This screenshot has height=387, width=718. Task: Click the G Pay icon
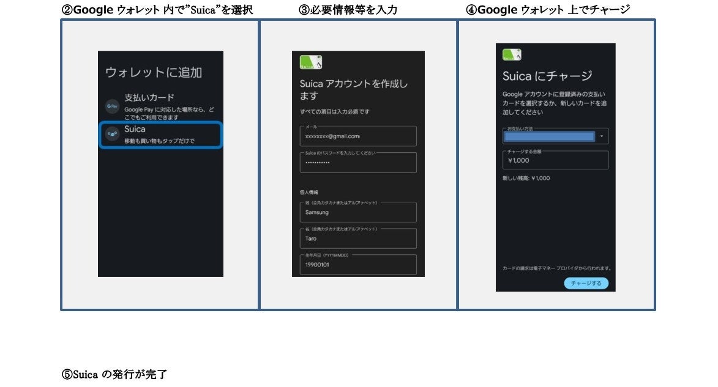(x=112, y=106)
